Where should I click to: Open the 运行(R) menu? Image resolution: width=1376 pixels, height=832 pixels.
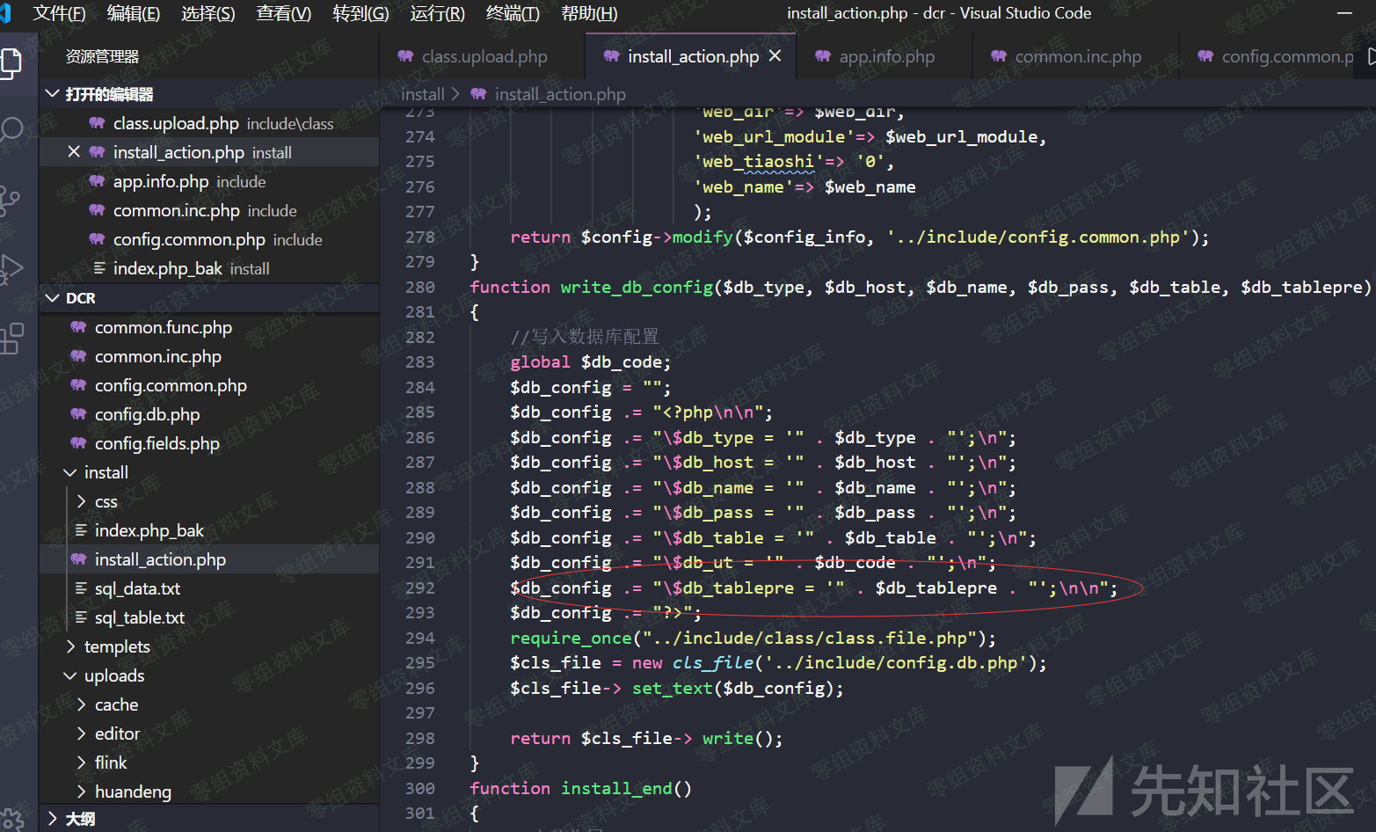(437, 13)
